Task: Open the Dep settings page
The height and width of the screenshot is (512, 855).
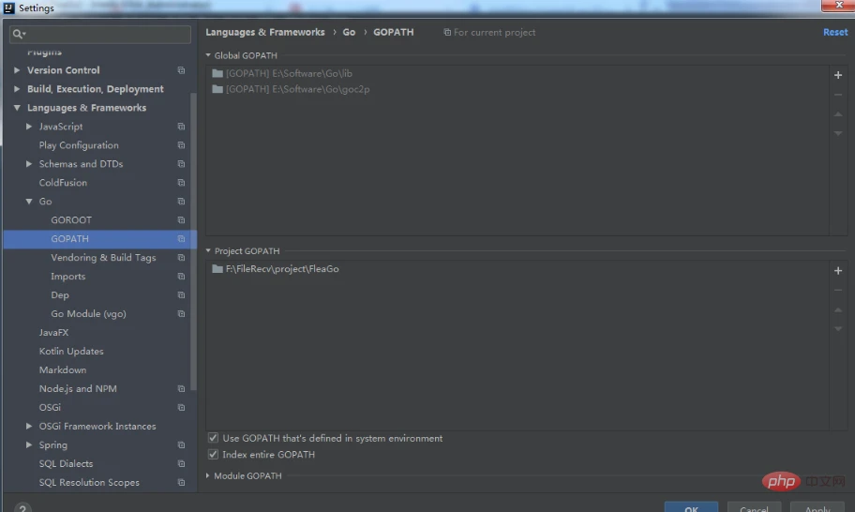Action: pyautogui.click(x=60, y=295)
